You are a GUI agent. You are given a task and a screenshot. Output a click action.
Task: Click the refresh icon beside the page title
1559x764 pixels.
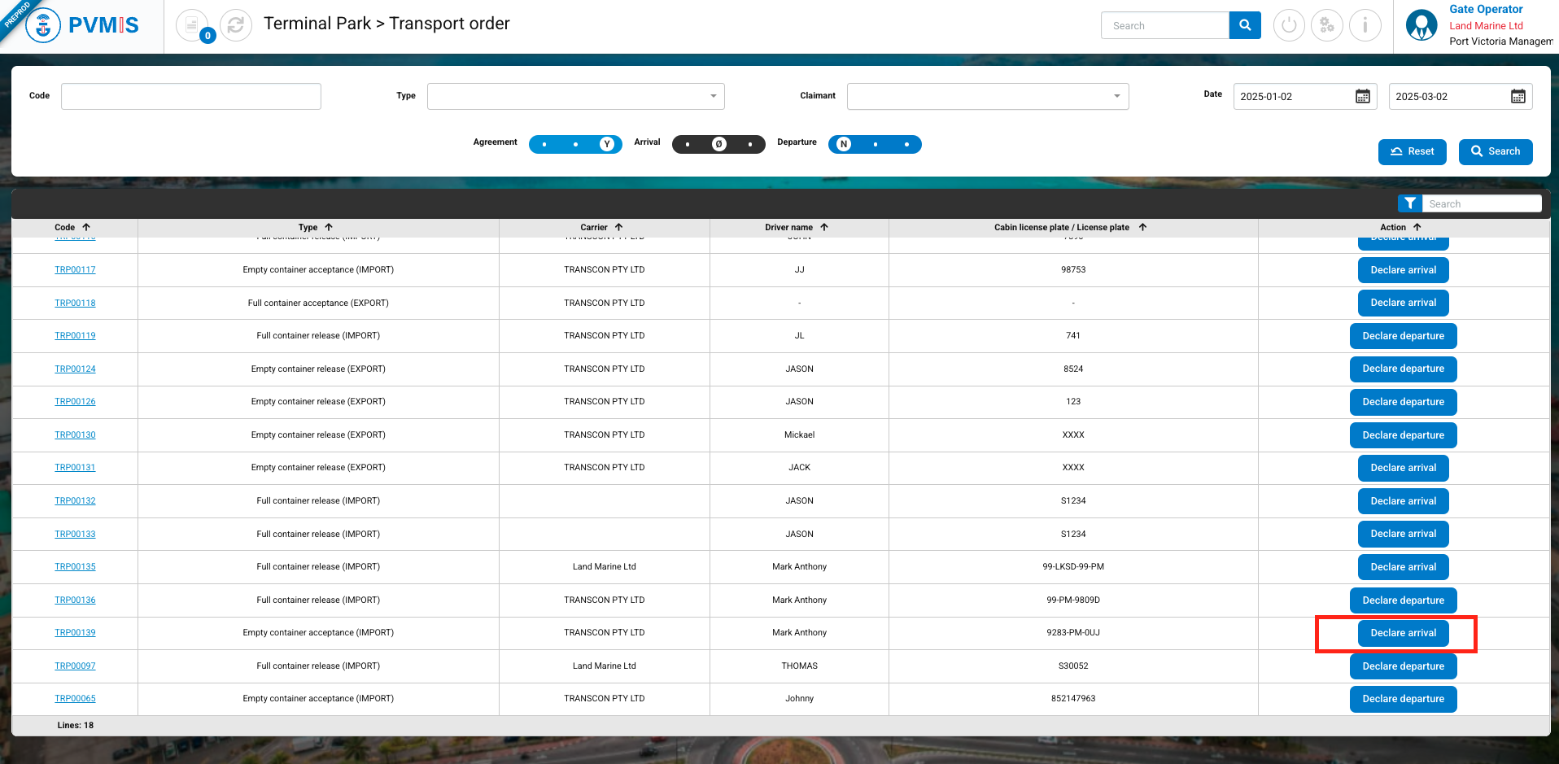click(x=235, y=26)
